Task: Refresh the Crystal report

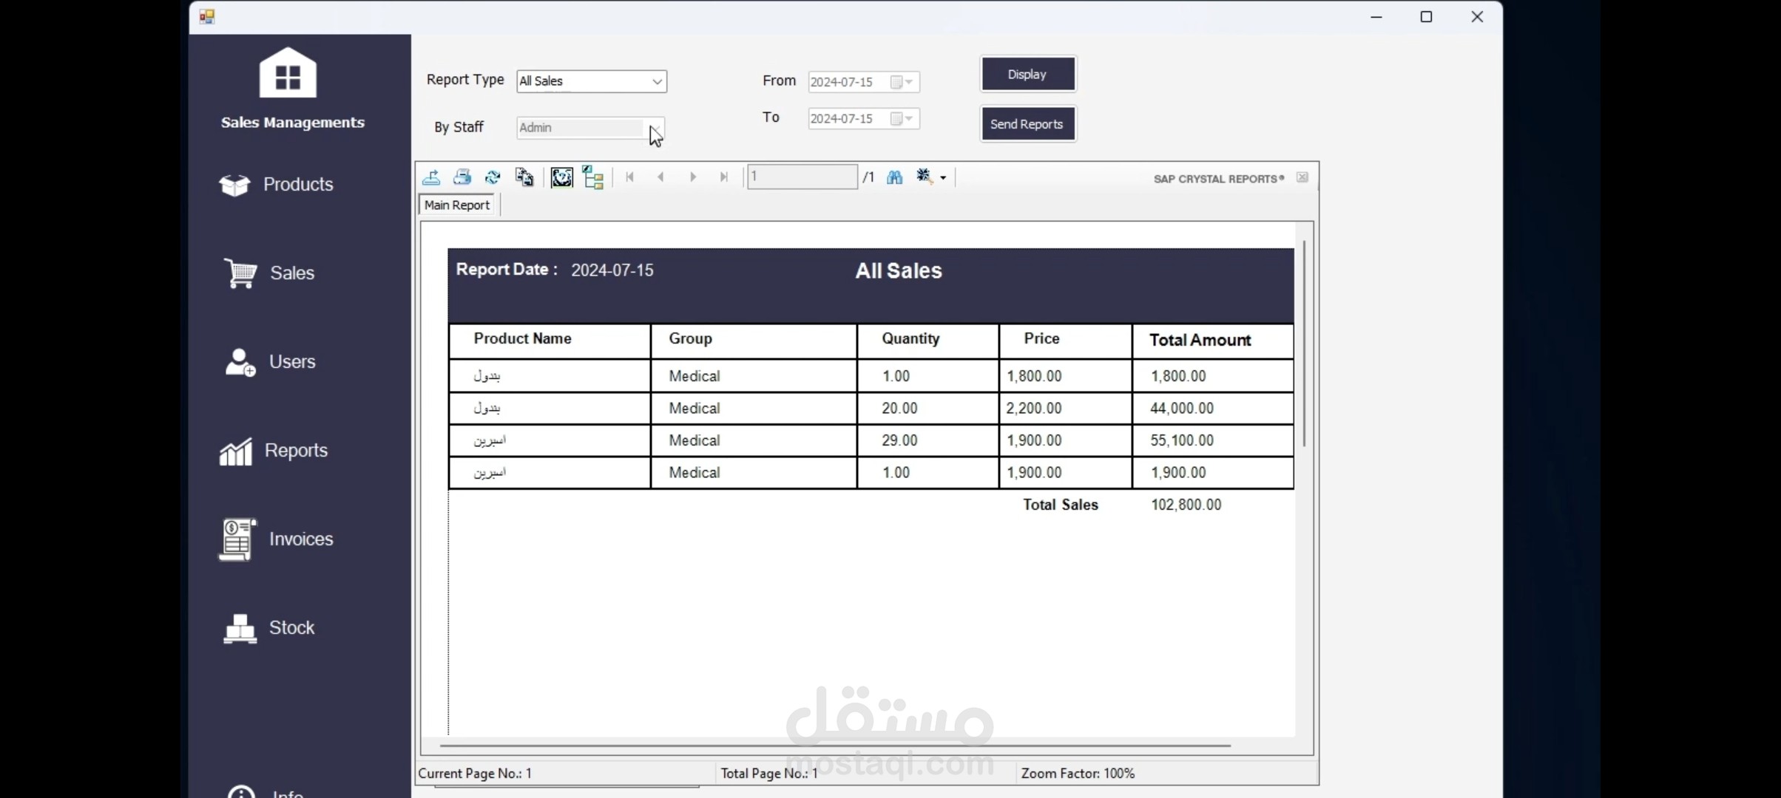Action: click(x=493, y=177)
